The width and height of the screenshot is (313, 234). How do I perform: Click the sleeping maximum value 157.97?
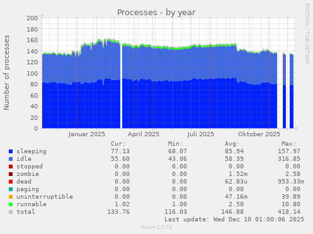[x=289, y=151]
